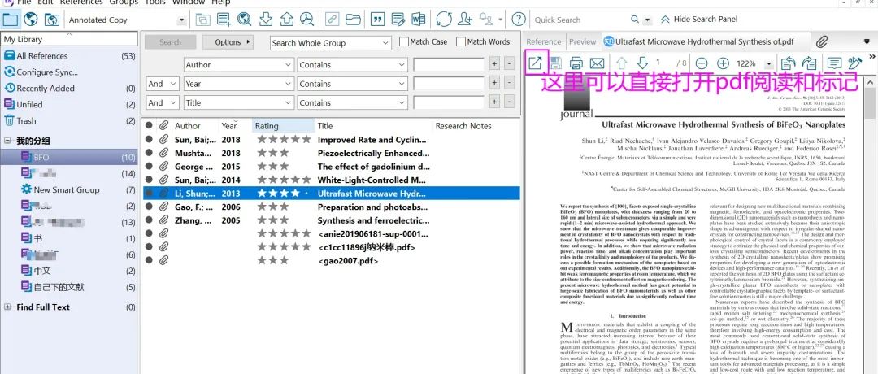878x374 pixels.
Task: Select Ultrafast Microwave Hydrothermal Synthesis of.pdf tab
Action: (705, 41)
